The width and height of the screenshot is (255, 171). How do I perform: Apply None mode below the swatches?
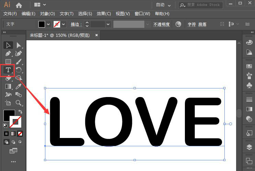pos(20,134)
